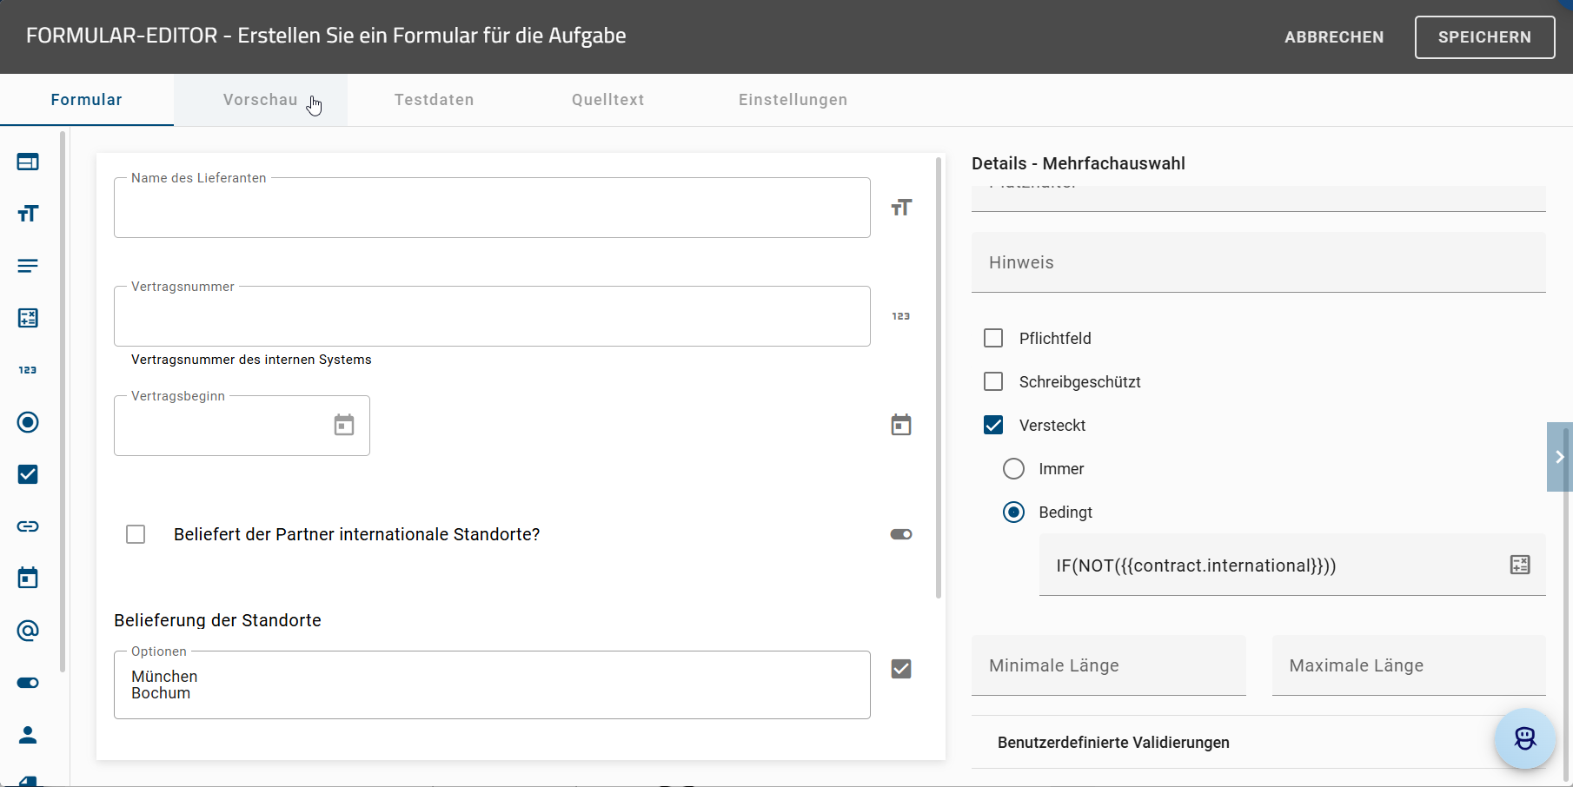Select the text field element icon
Screen dimensions: 1573x787
pos(28,213)
